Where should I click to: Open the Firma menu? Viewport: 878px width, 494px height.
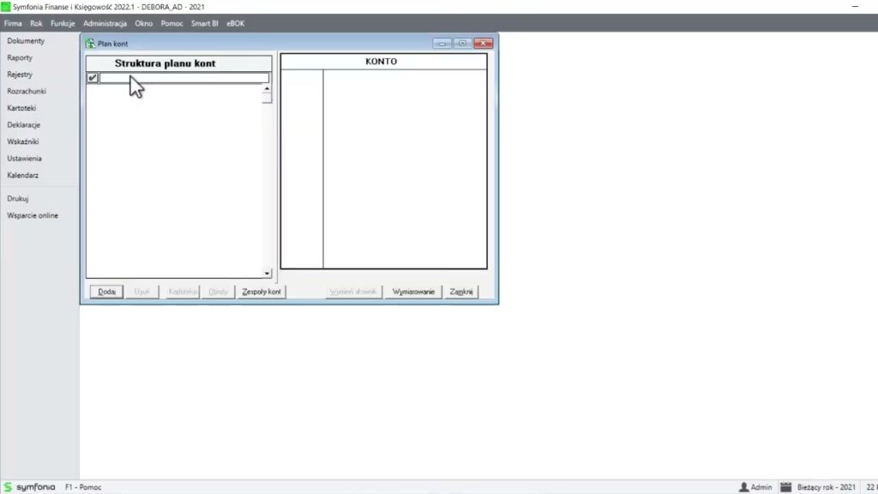13,23
